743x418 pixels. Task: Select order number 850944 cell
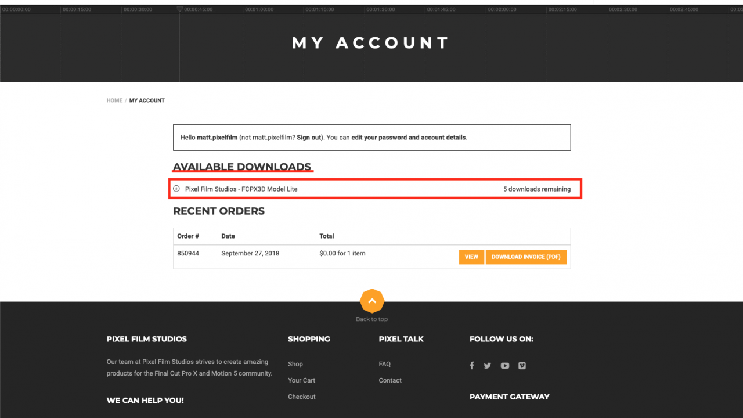[x=188, y=253]
